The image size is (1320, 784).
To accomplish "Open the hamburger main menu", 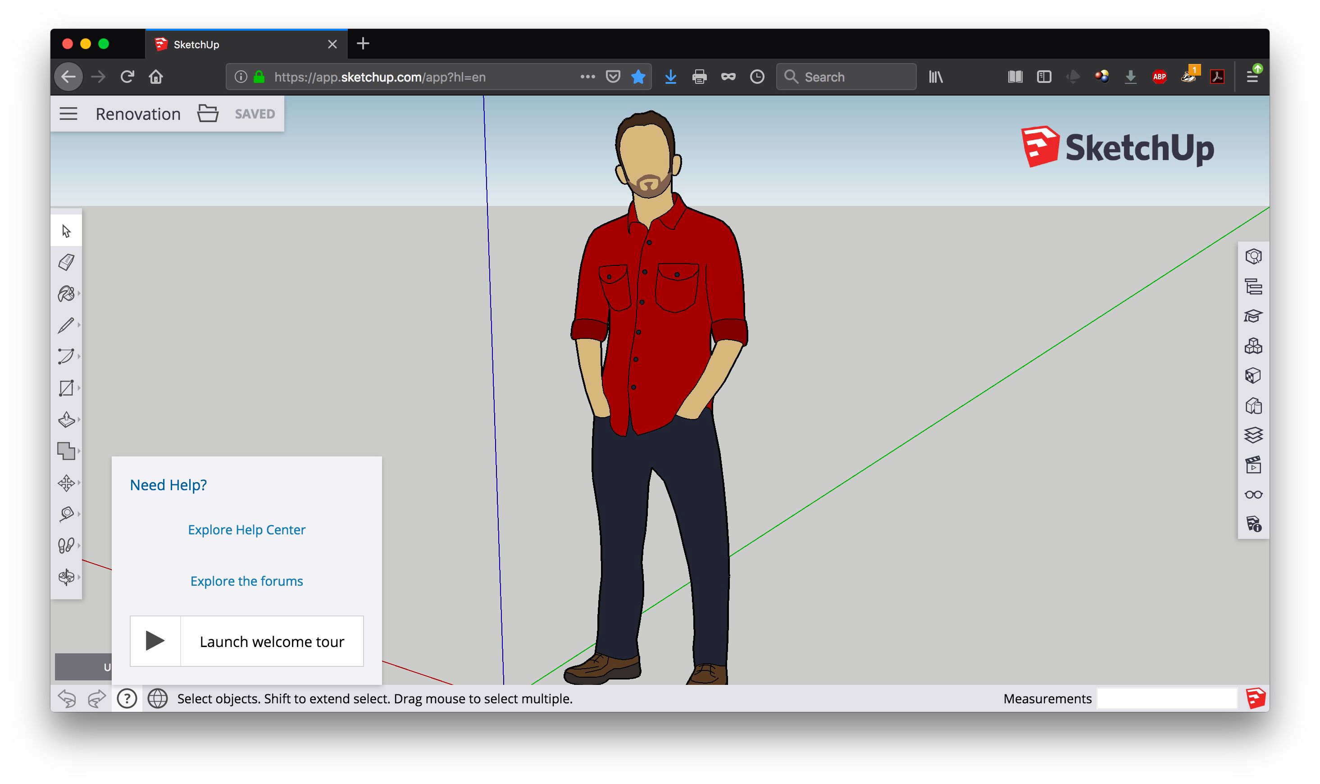I will 68,114.
